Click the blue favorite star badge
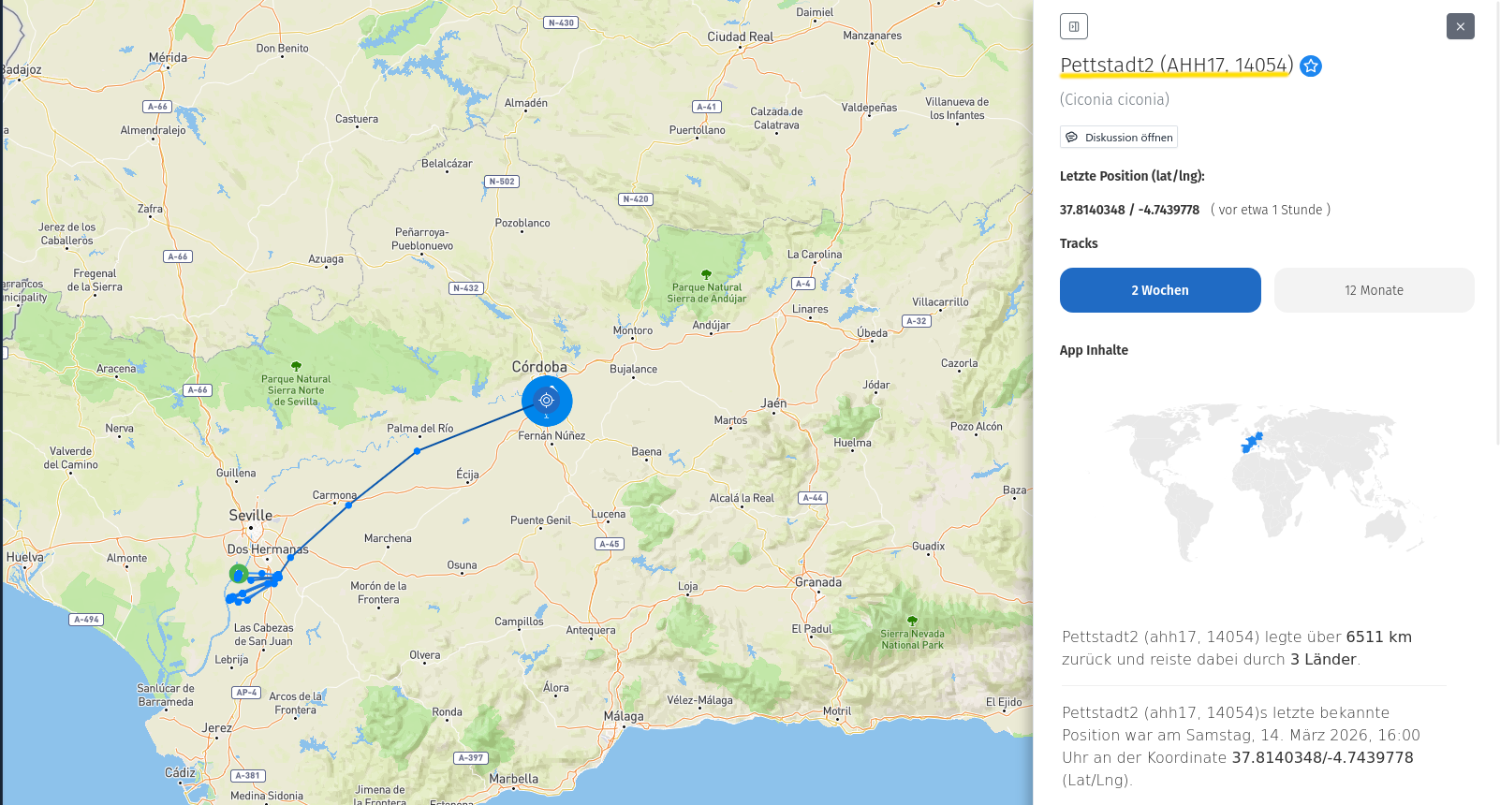This screenshot has width=1500, height=805. 1311,66
